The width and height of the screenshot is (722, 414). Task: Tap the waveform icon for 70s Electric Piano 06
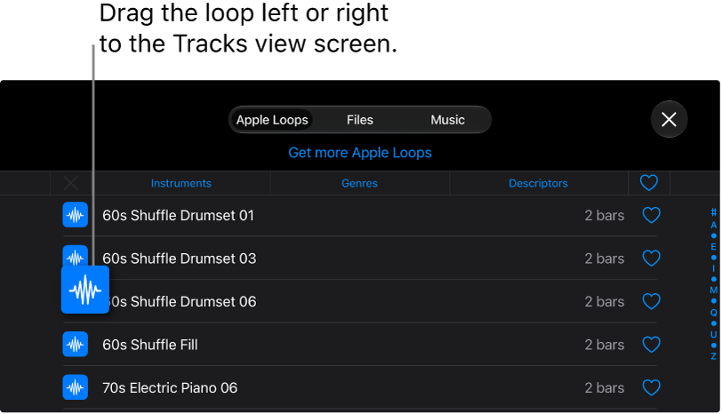pyautogui.click(x=75, y=387)
